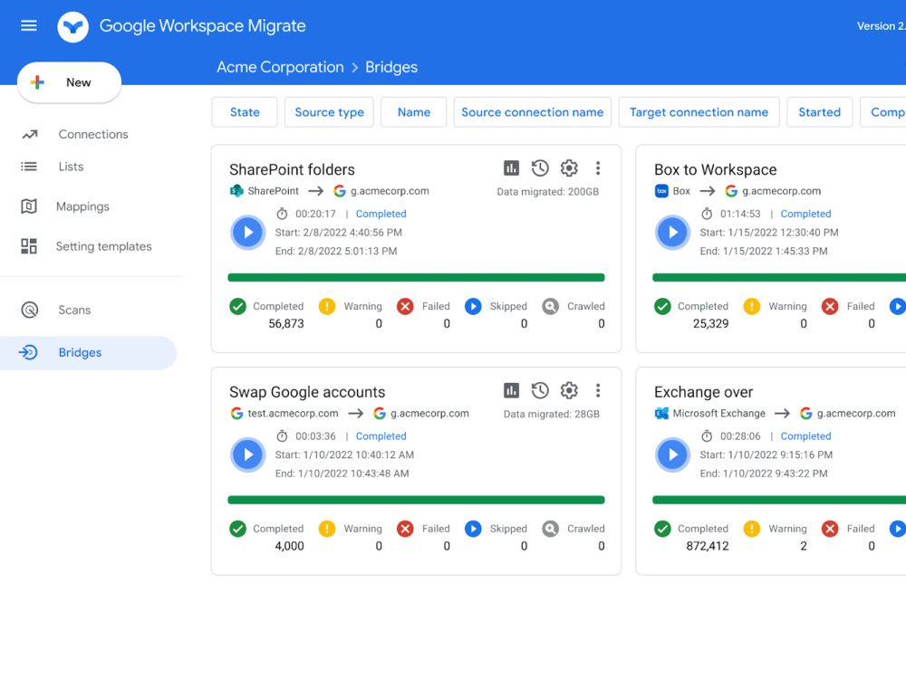
Task: Open settings gear for Swap Google accounts
Action: point(569,390)
